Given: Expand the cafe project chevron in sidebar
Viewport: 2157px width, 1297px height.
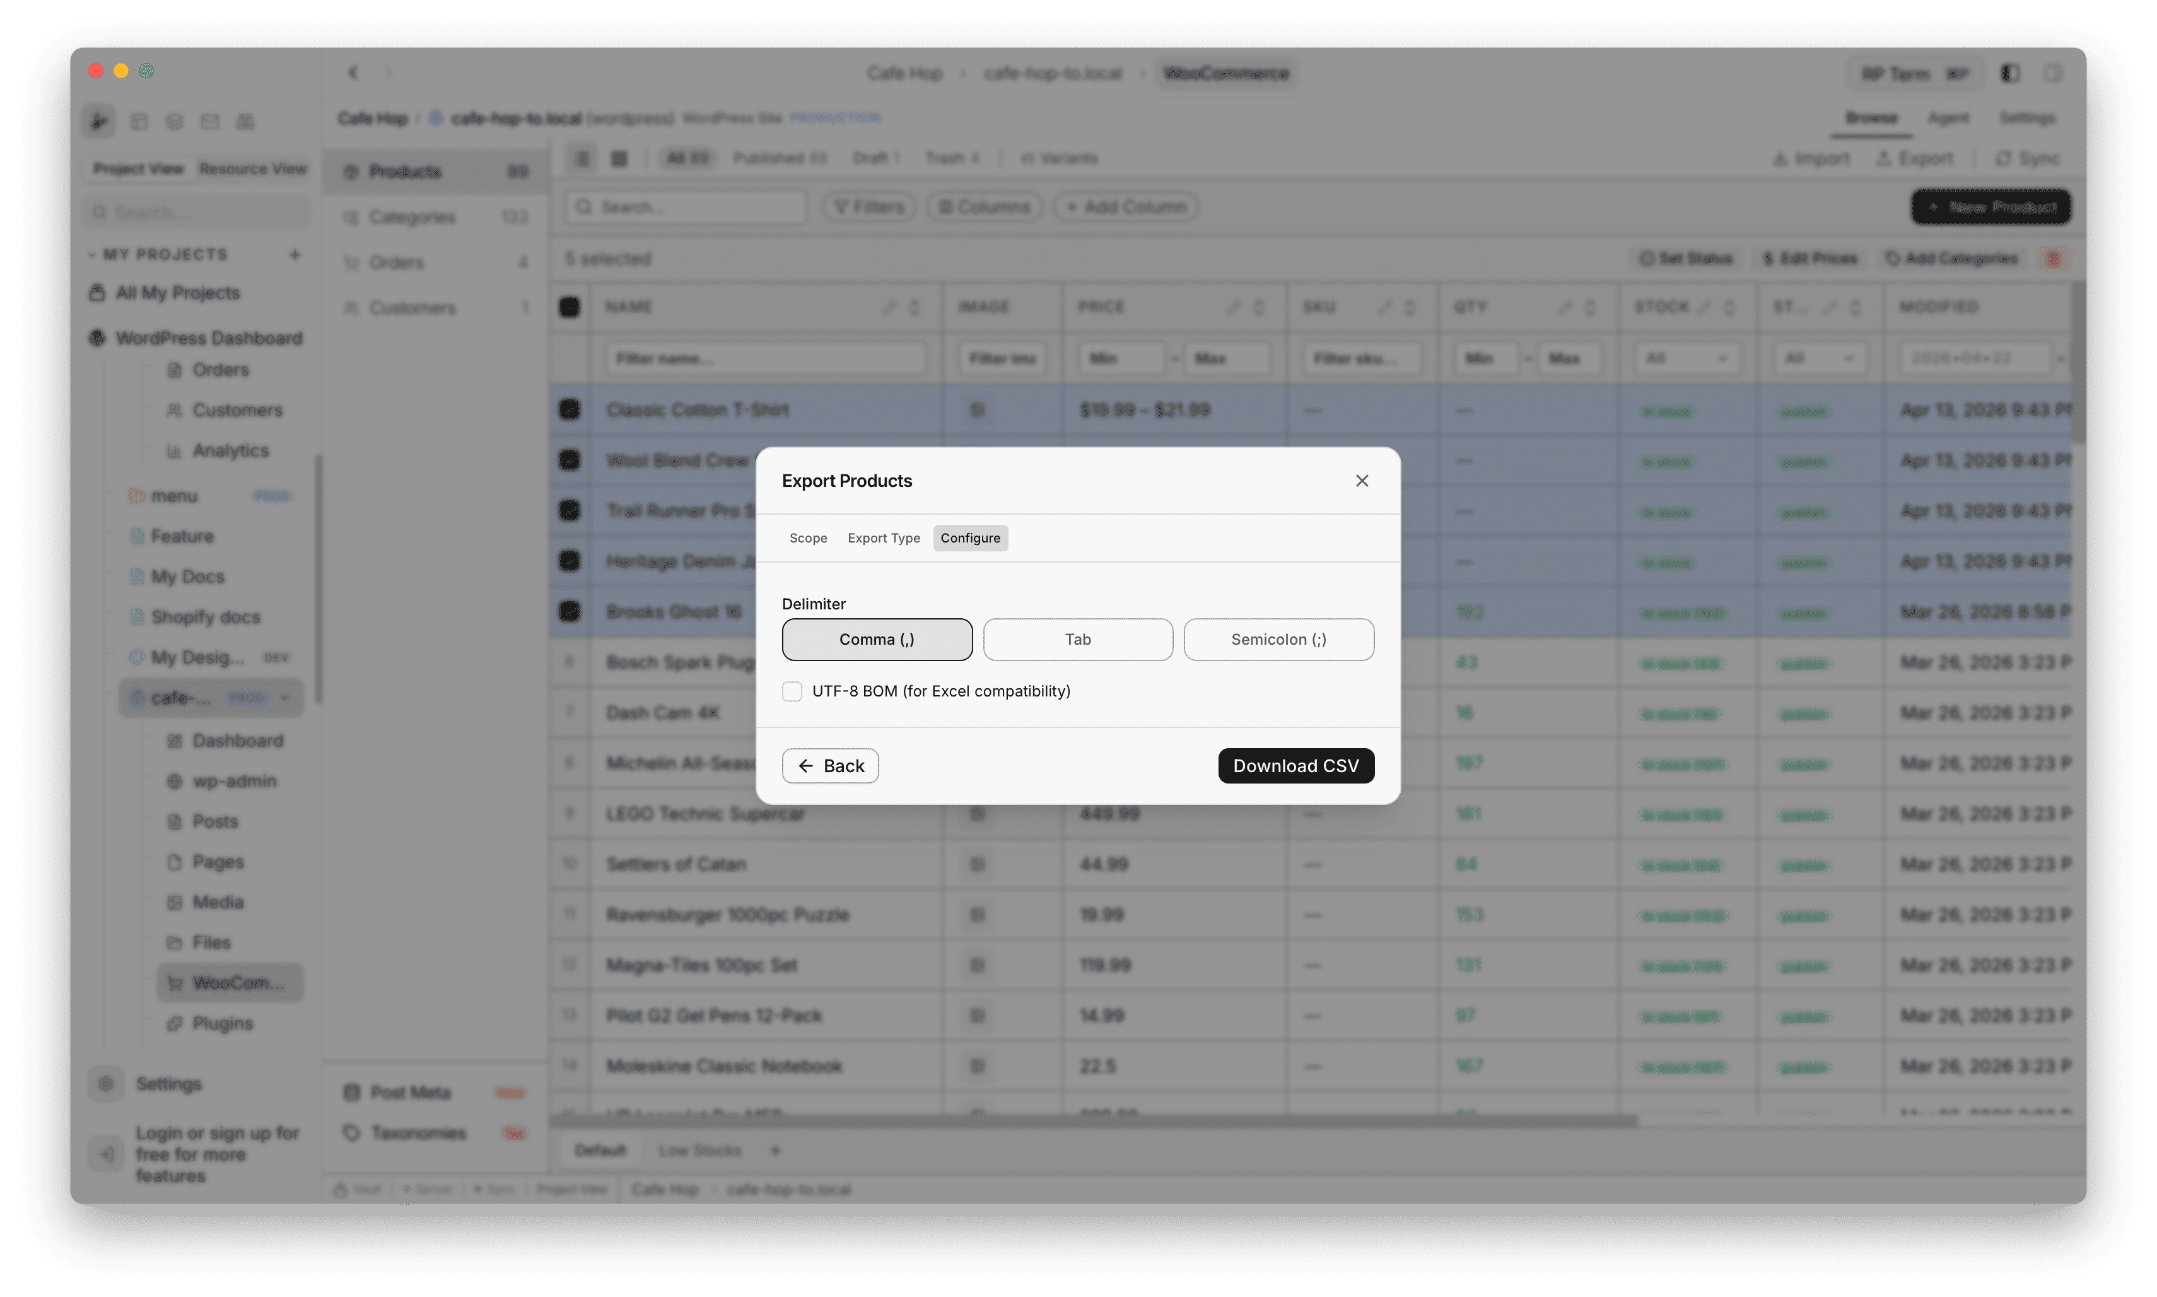Looking at the screenshot, I should (285, 698).
